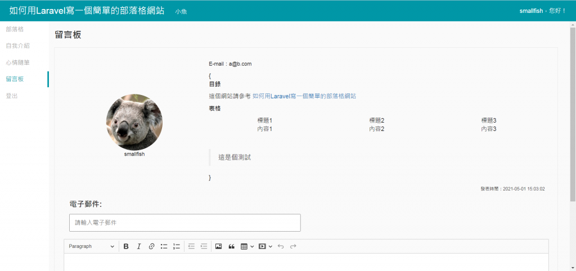Click table cell 標題1
The height and width of the screenshot is (271, 576).
(x=265, y=120)
